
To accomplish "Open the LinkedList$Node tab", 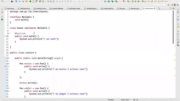I will [56, 8].
